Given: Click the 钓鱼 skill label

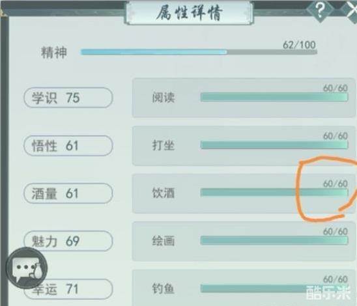Looking at the screenshot, I should [164, 288].
